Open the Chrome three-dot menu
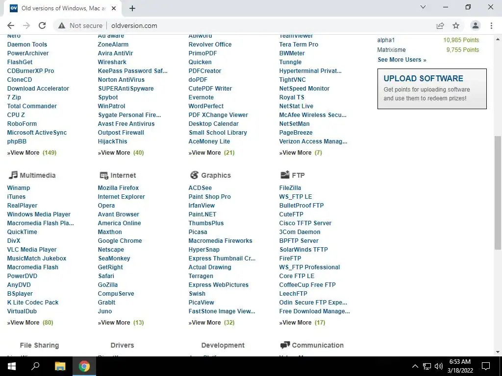This screenshot has height=376, width=502. tap(491, 25)
